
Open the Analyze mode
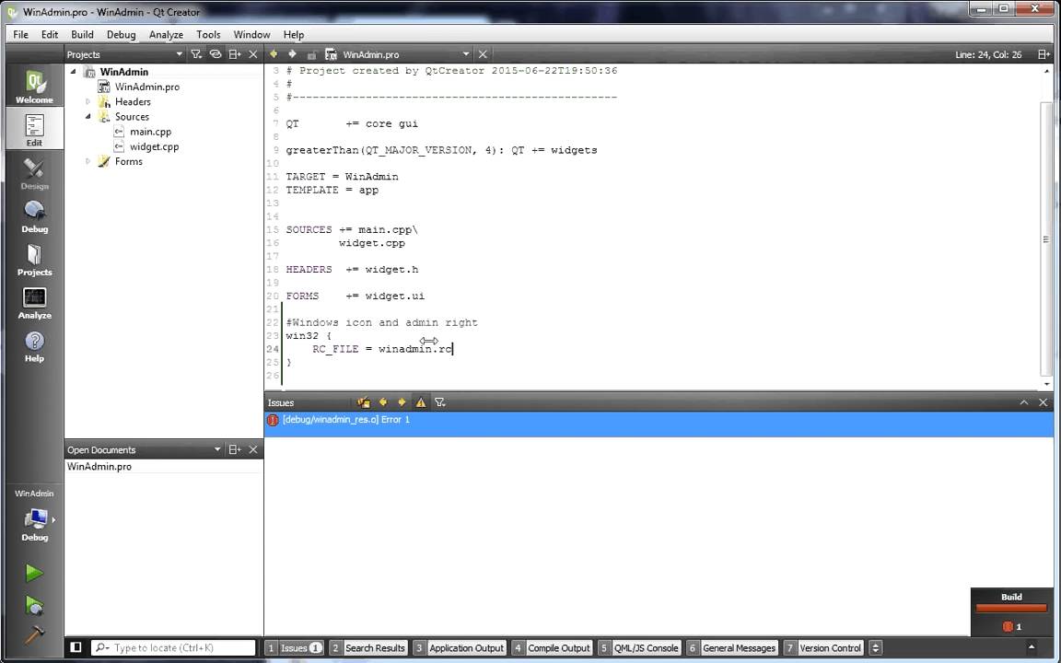34,302
